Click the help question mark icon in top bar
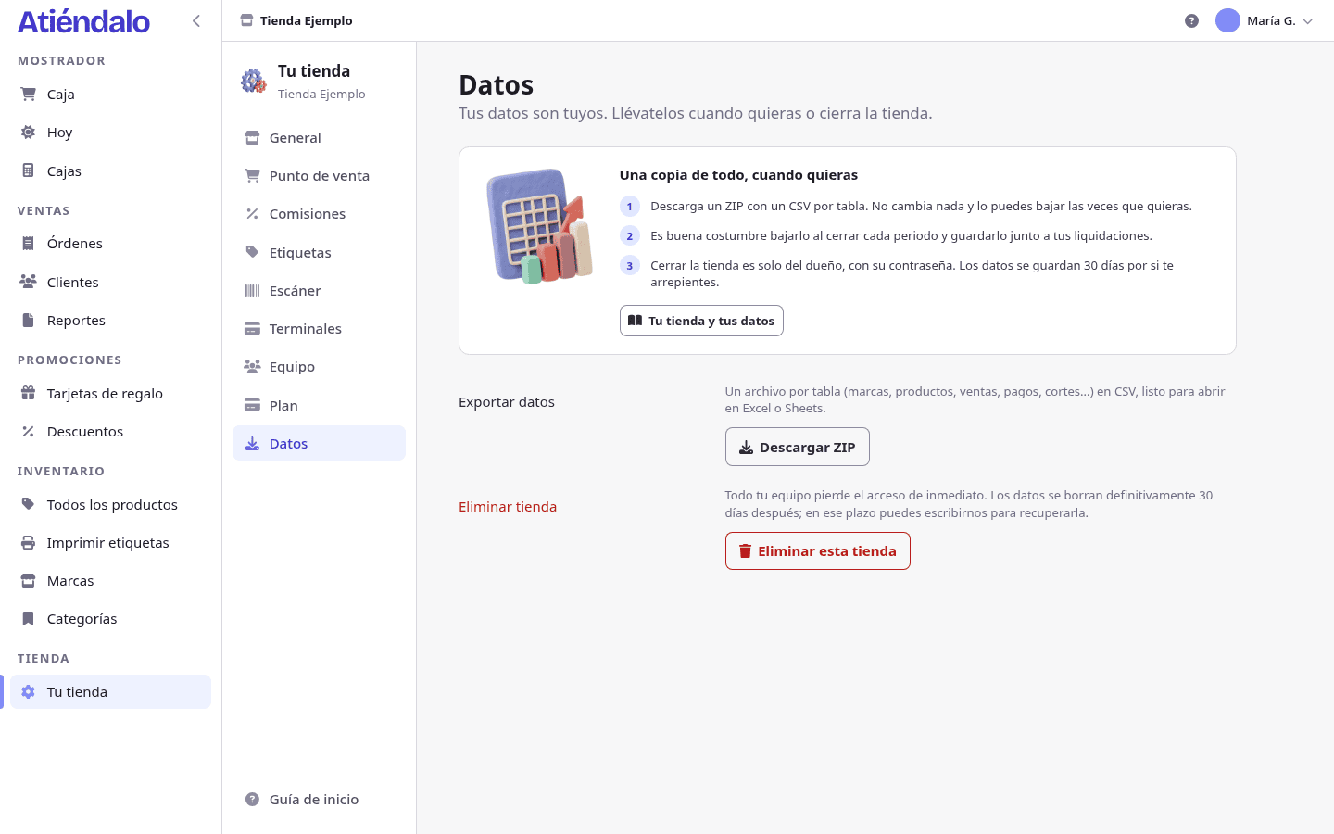This screenshot has width=1334, height=834. [1191, 20]
